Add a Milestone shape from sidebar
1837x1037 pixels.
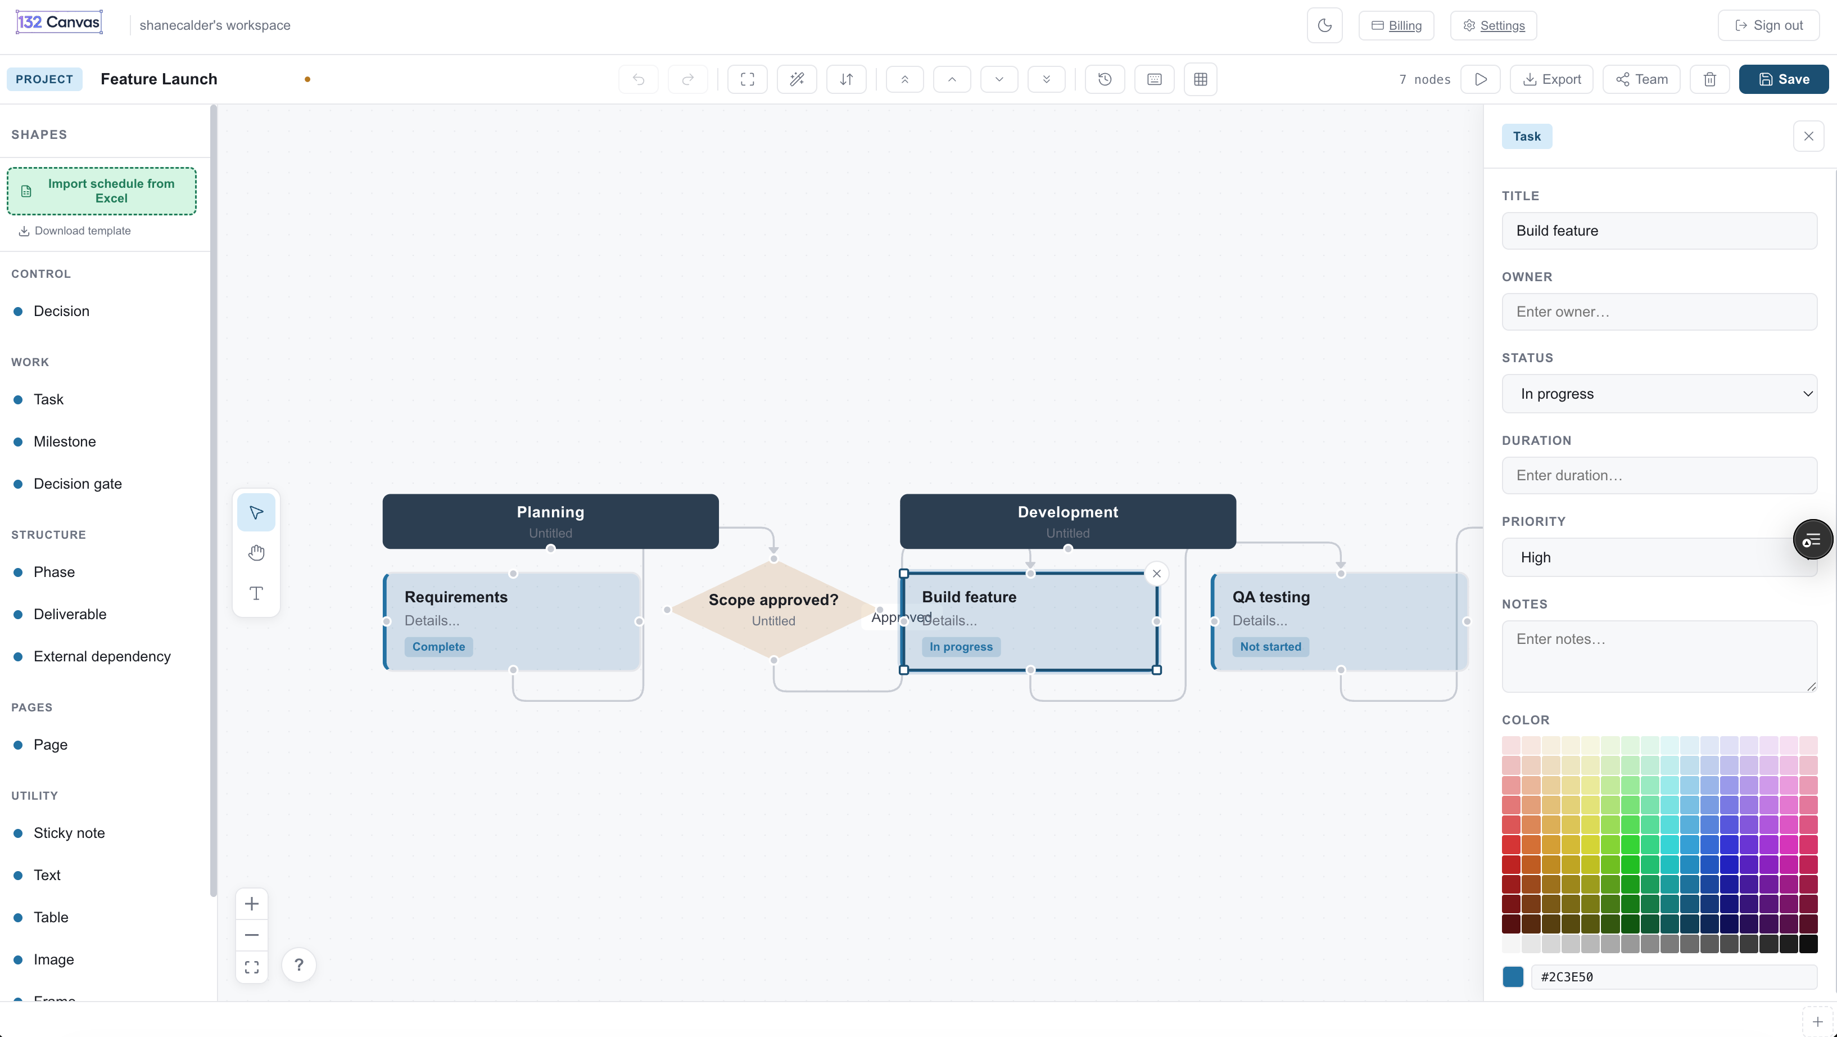[64, 441]
